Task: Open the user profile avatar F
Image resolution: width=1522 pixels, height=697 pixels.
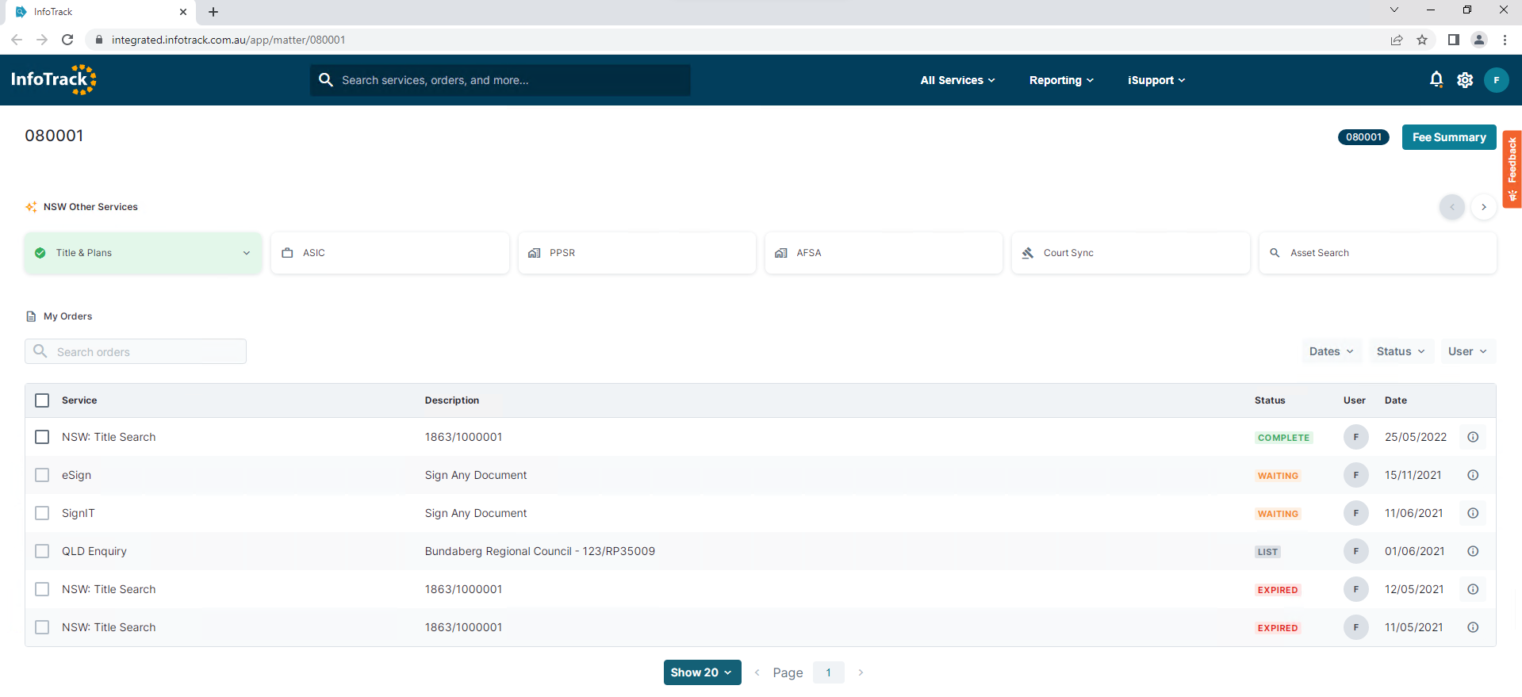Action: (x=1496, y=80)
